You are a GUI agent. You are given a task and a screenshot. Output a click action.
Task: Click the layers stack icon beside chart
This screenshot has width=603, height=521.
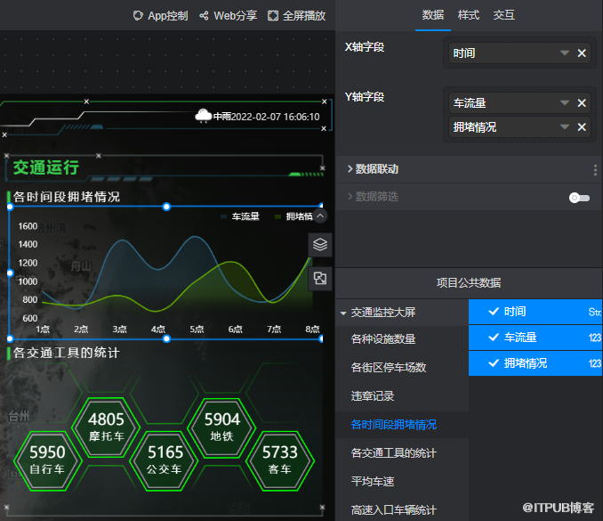pos(320,244)
